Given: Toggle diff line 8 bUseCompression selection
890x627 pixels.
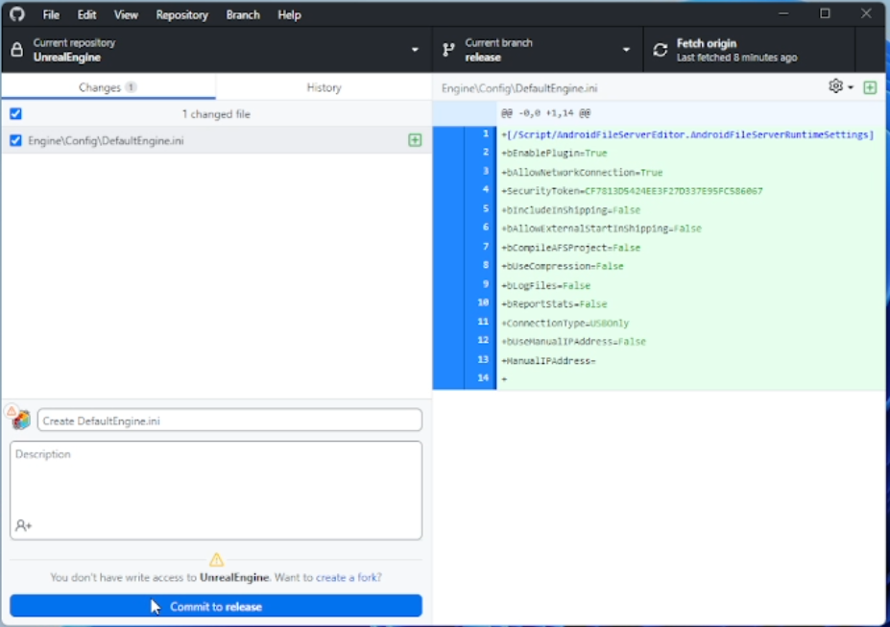Looking at the screenshot, I should point(465,266).
